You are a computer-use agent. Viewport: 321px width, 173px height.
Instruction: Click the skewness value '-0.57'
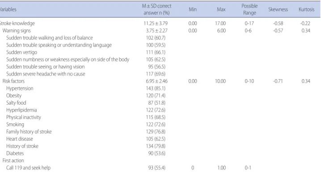[x=278, y=31]
